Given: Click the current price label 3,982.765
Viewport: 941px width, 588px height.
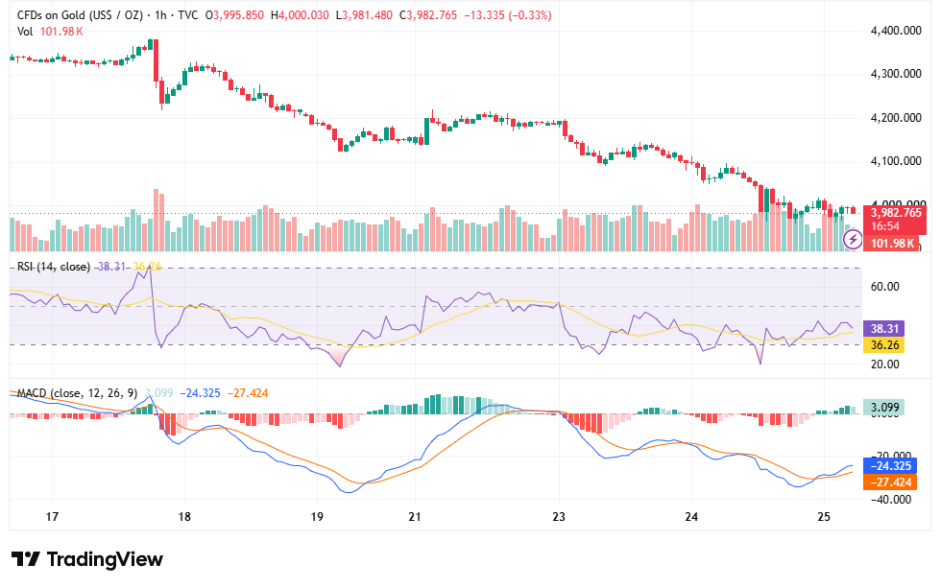Looking at the screenshot, I should 896,213.
